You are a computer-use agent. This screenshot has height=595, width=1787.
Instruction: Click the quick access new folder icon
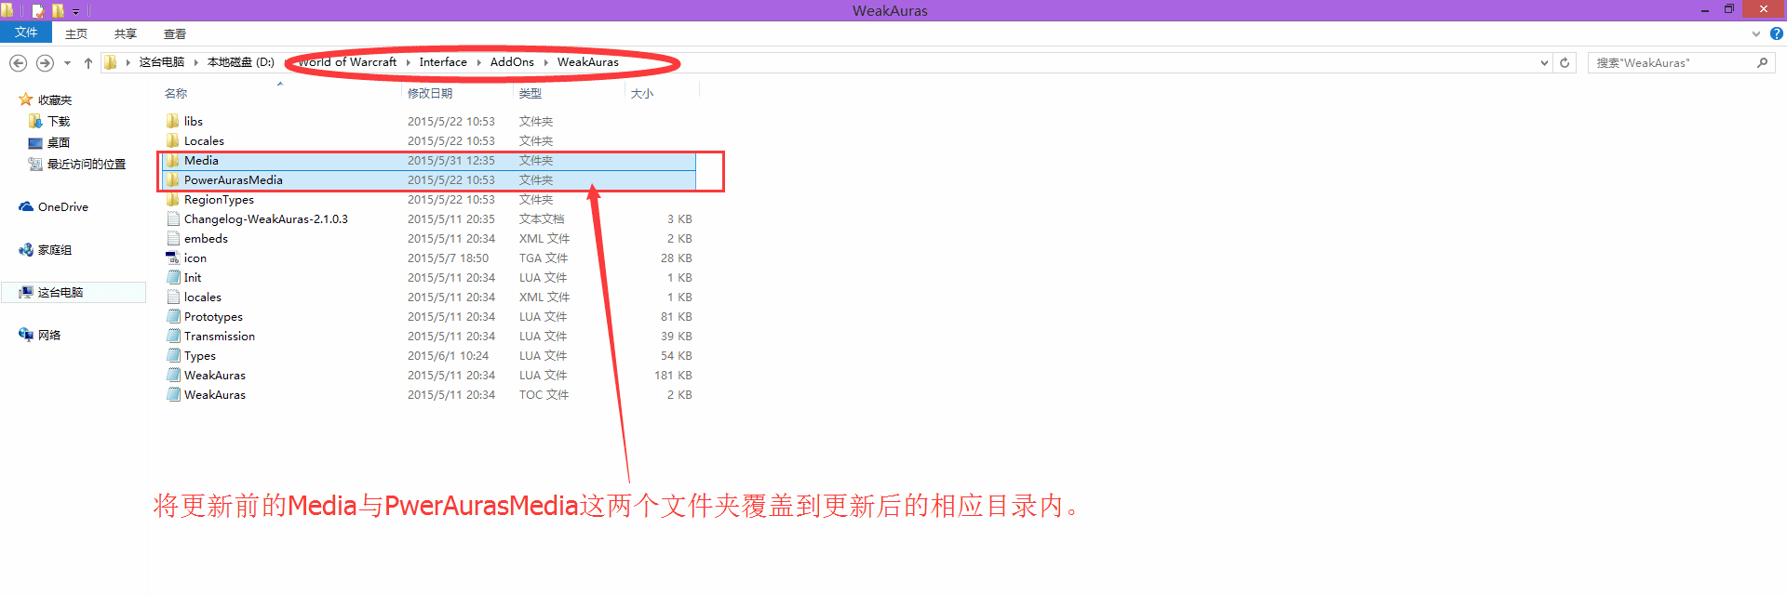[x=58, y=11]
